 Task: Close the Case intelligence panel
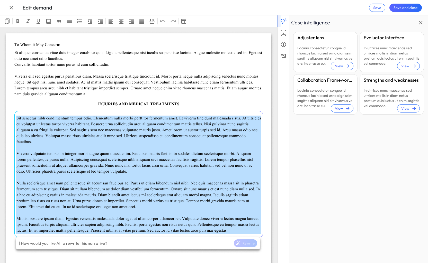click(421, 23)
